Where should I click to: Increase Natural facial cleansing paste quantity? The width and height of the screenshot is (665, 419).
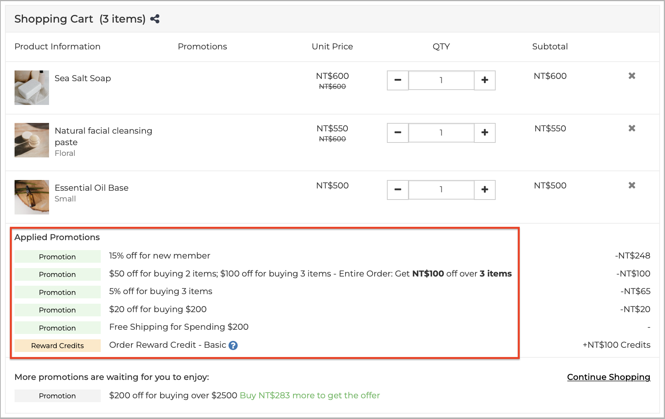pos(485,133)
